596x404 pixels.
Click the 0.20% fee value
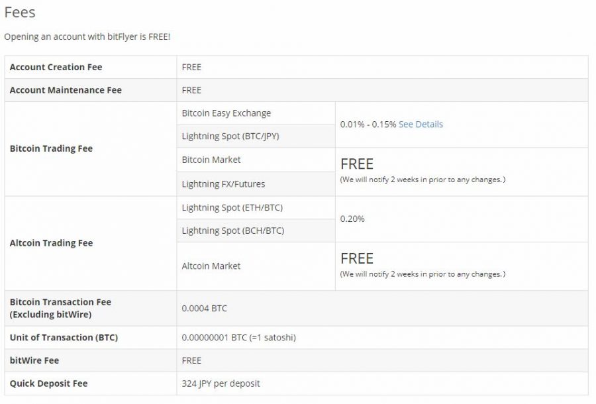[x=352, y=219]
